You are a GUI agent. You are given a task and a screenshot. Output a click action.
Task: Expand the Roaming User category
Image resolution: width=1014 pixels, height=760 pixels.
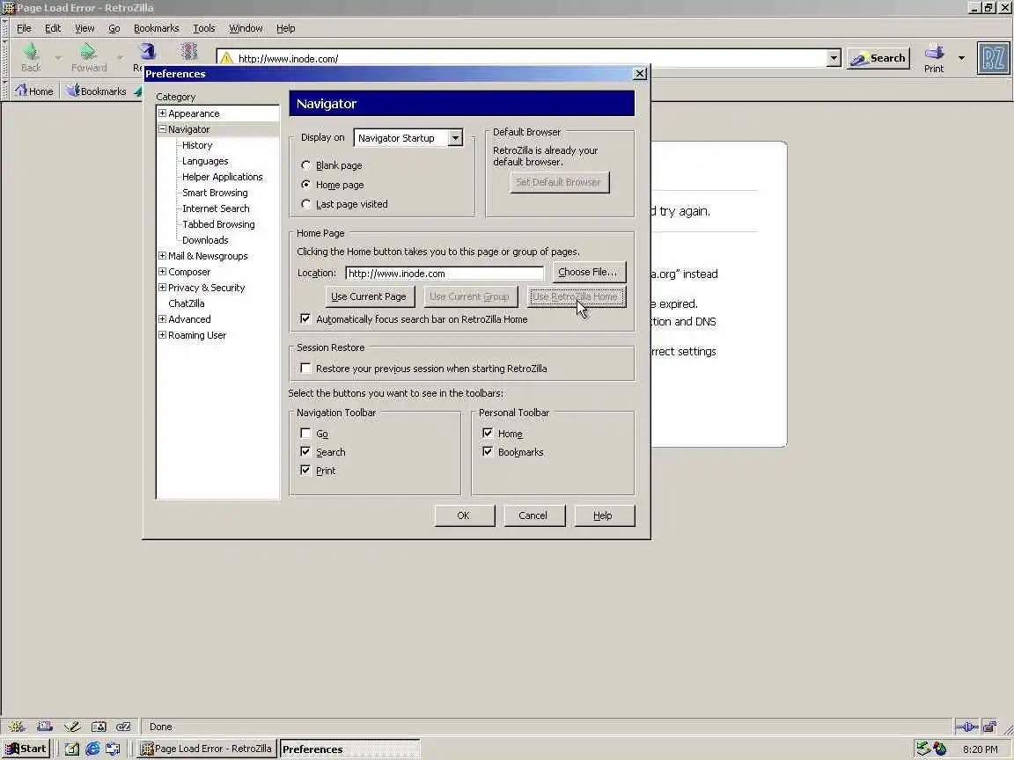(x=162, y=335)
